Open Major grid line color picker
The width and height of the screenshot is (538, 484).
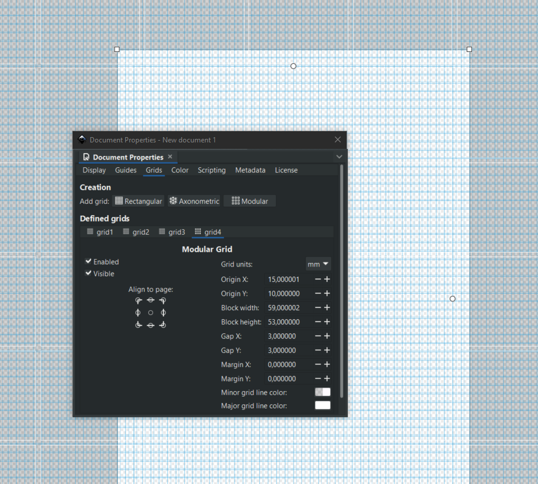pos(322,405)
